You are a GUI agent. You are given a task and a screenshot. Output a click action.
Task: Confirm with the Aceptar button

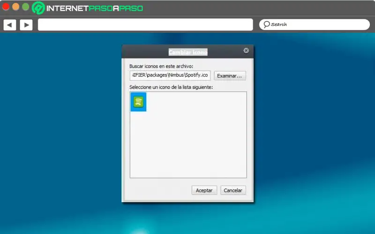(x=204, y=190)
